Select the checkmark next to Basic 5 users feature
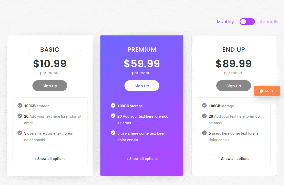 pos(20,133)
